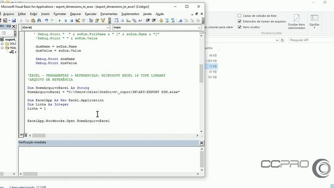The width and height of the screenshot is (334, 188).
Task: Open the Janela menu
Action: pyautogui.click(x=147, y=14)
